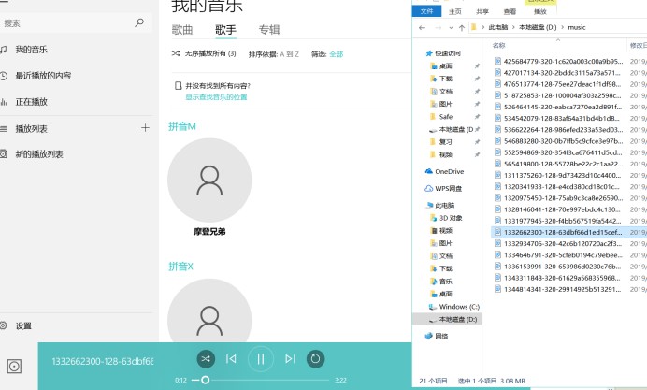
Task: Select file 1332662300-128-63dbf66d1ed15cef
Action: point(563,232)
